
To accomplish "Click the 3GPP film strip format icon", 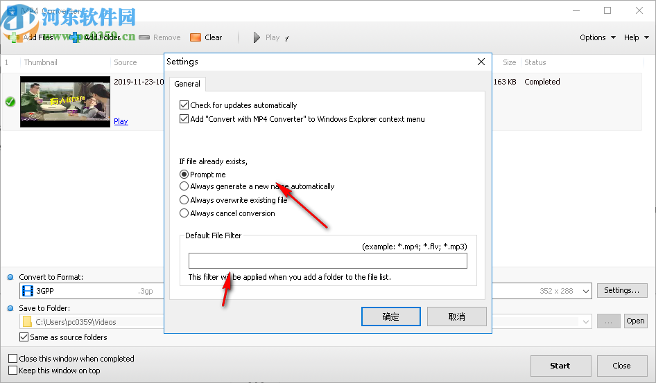I will pos(28,291).
